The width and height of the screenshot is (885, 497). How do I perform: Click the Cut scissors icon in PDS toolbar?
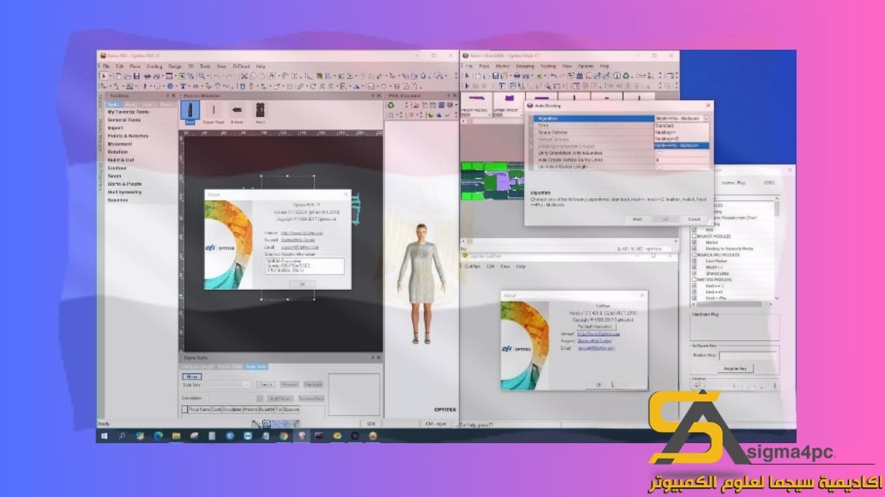tap(244, 76)
